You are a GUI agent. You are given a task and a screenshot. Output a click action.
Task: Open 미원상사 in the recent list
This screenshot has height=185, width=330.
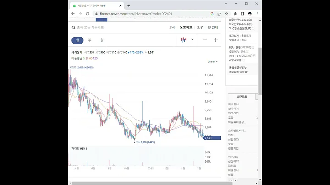click(233, 170)
